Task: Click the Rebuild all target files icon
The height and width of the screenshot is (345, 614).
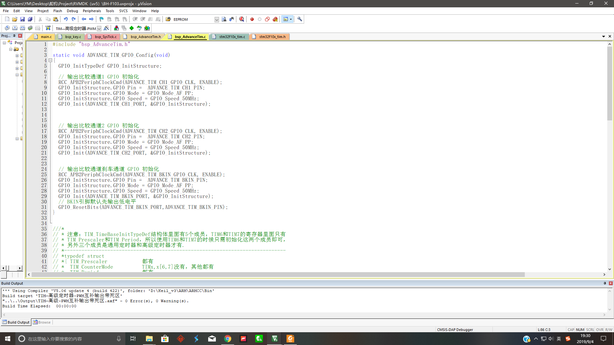Action: tap(22, 28)
